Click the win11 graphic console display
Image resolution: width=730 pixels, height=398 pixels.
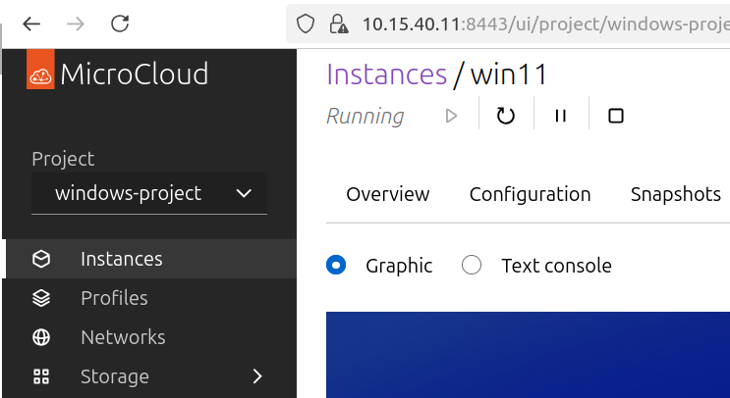coord(528,355)
